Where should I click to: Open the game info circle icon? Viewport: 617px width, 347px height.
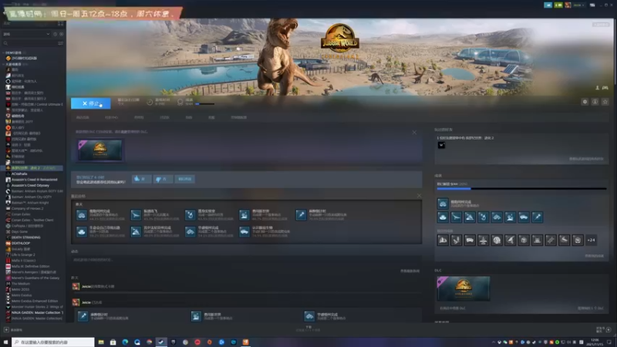tap(595, 102)
